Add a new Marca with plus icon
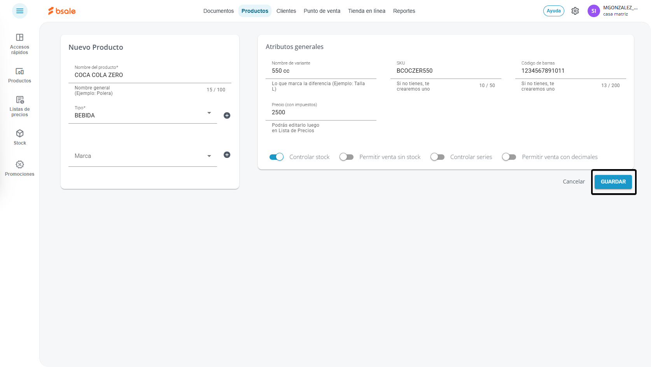 (x=227, y=155)
